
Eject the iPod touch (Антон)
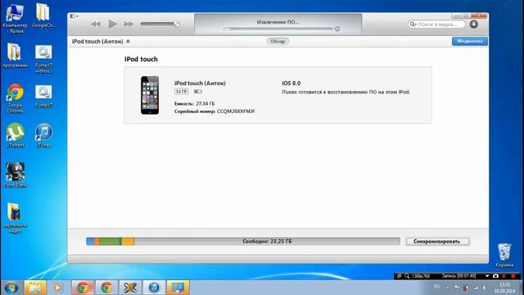coord(128,41)
